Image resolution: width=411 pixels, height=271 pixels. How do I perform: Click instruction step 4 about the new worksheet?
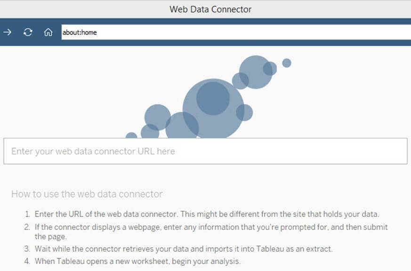point(138,261)
